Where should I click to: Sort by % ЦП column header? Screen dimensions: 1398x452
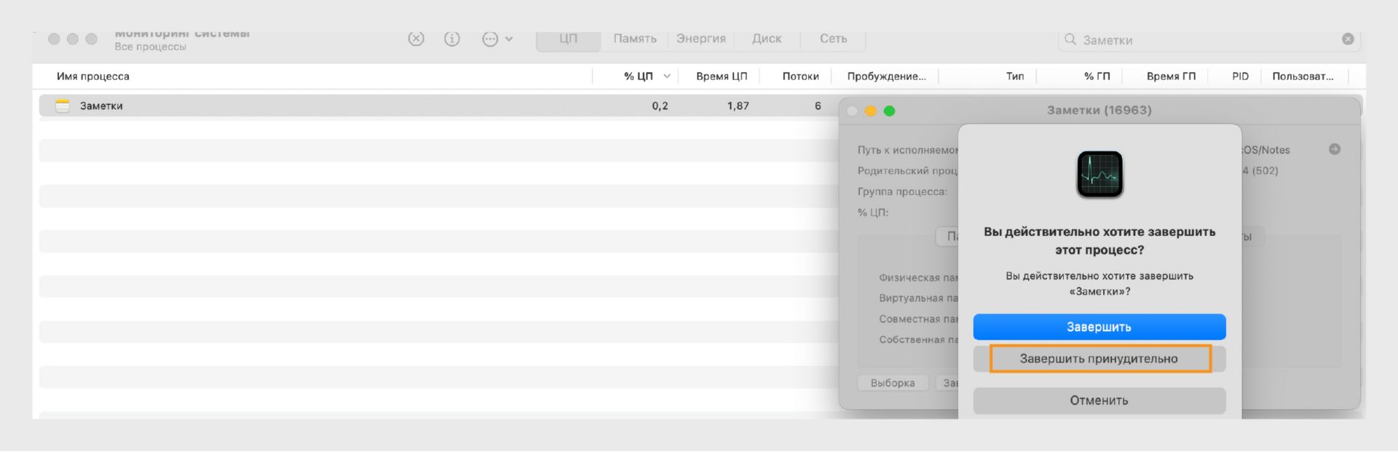pos(638,76)
